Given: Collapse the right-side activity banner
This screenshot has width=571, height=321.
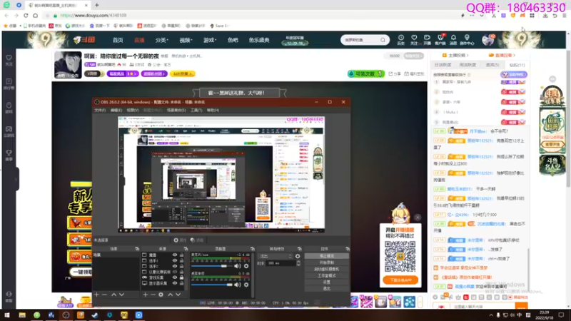Looking at the screenshot, I should (552, 79).
